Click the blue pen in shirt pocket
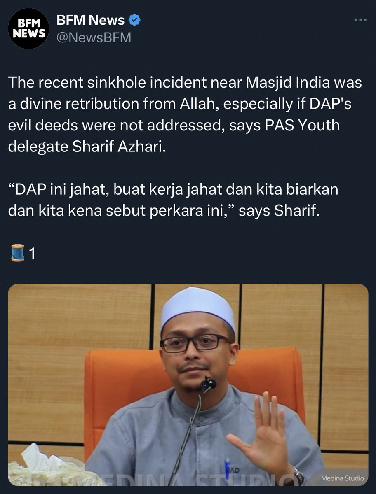376x494 pixels. [x=227, y=469]
